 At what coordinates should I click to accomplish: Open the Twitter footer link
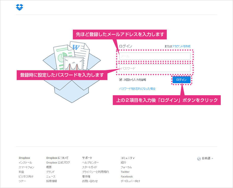(125, 172)
